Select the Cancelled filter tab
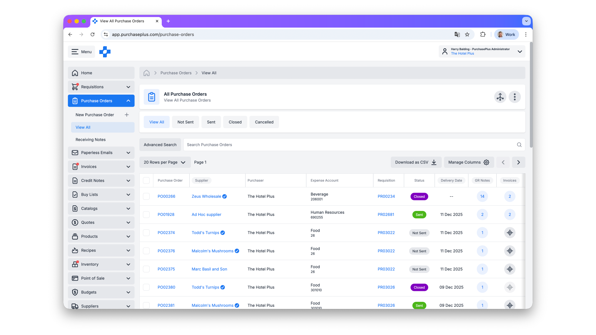596x335 pixels. [264, 122]
